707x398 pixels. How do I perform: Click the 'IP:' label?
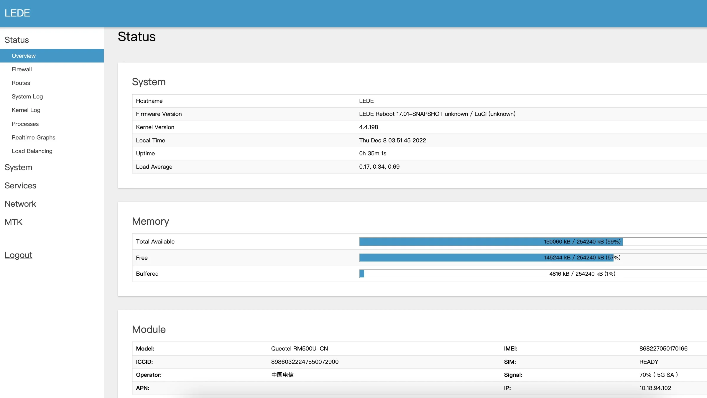tap(507, 388)
